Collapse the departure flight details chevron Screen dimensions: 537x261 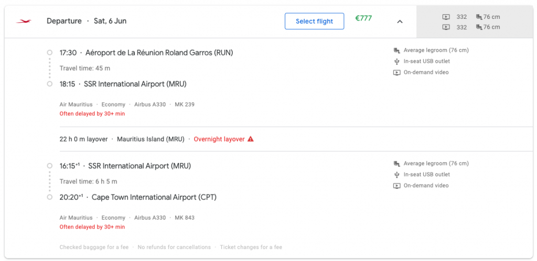pyautogui.click(x=400, y=21)
